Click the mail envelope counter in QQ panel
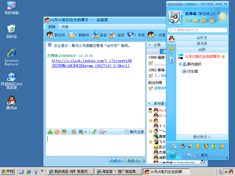The width and height of the screenshot is (235, 176). click(195, 21)
